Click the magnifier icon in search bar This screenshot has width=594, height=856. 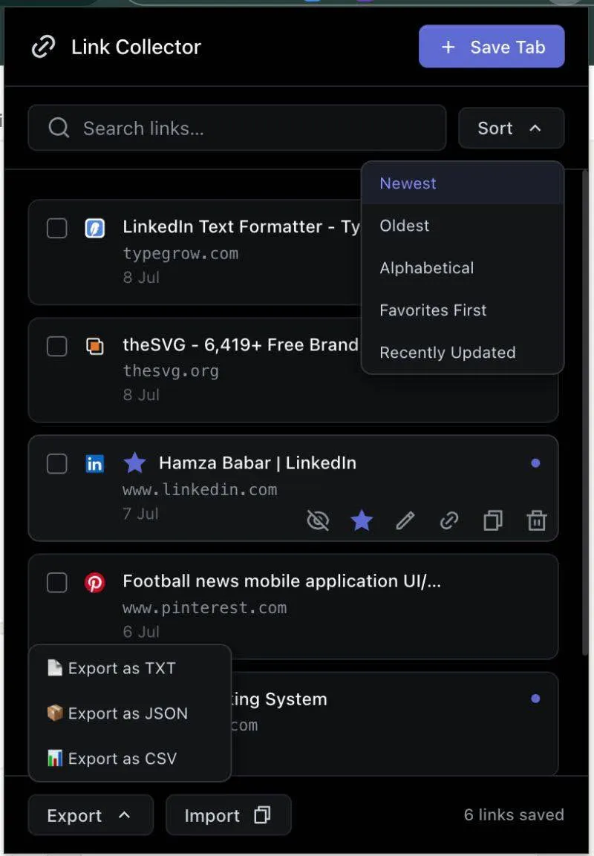59,128
